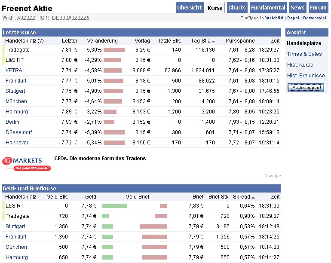The height and width of the screenshot is (263, 331).
Task: Add the stock via the Watchlist link
Action: click(274, 18)
